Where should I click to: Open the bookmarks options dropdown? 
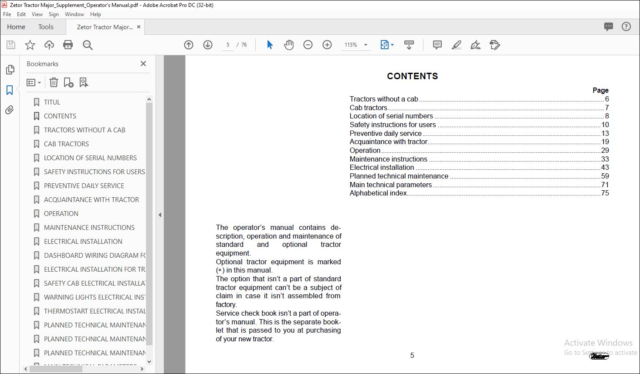[34, 82]
